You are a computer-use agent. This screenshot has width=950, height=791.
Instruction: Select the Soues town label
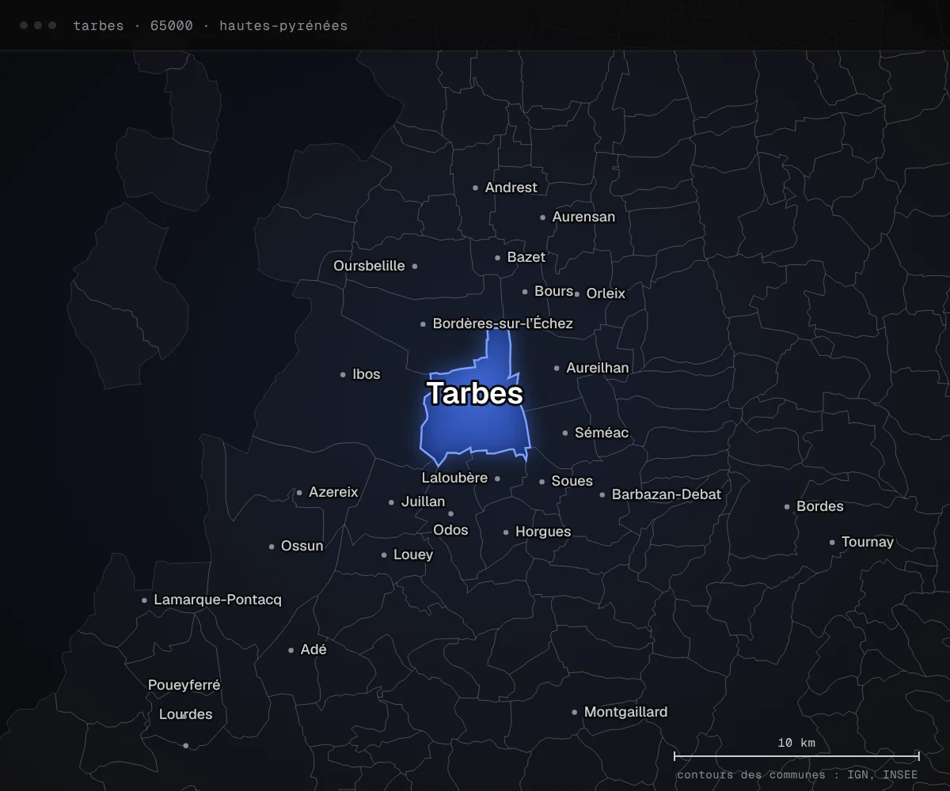[572, 481]
